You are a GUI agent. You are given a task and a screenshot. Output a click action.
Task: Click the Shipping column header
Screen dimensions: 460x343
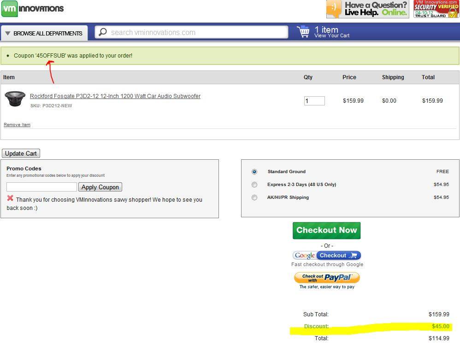pyautogui.click(x=393, y=77)
